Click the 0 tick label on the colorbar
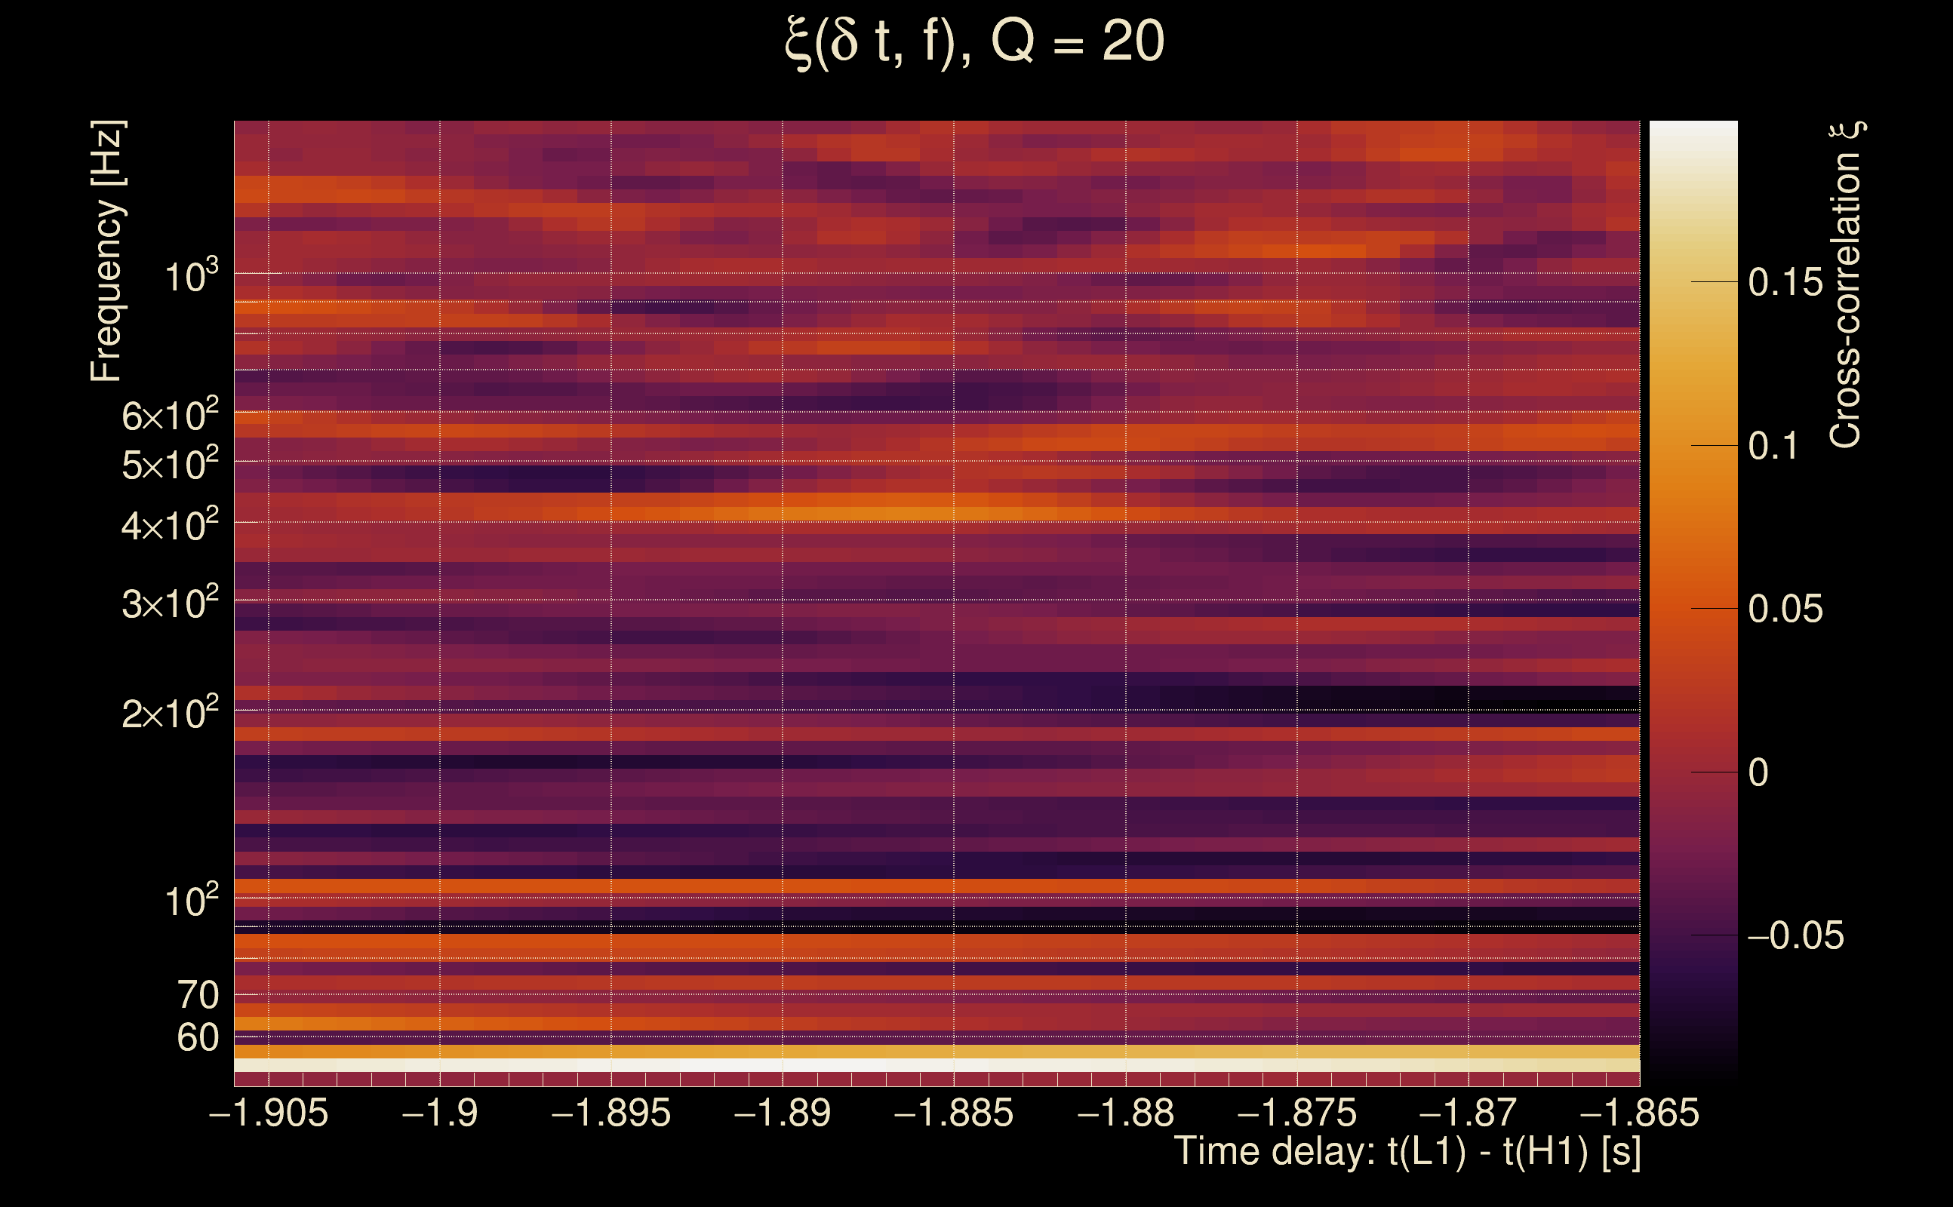Screen dimensions: 1953x1207 1758,772
